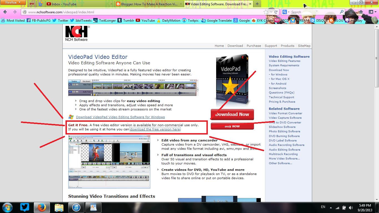
Task: Open the pinned key-icon tab
Action: 32,4
